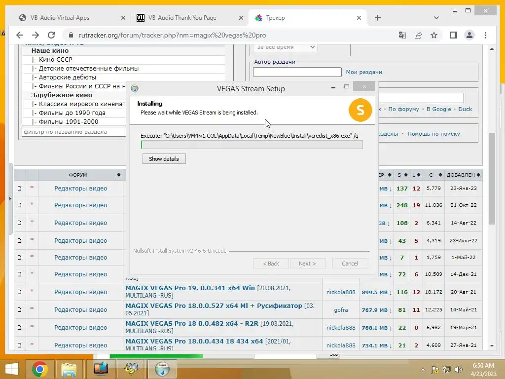Click the volume speaker tray icon

click(x=458, y=370)
